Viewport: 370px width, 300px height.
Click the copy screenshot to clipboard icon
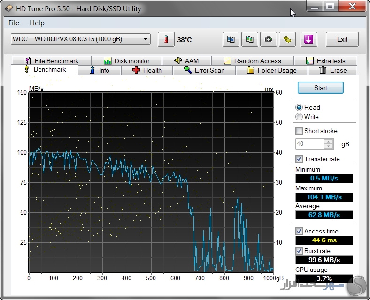coord(250,39)
